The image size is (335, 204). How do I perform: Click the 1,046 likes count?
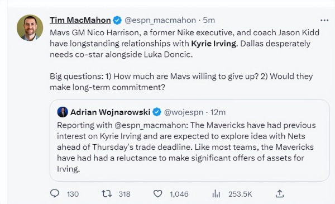pos(179,194)
